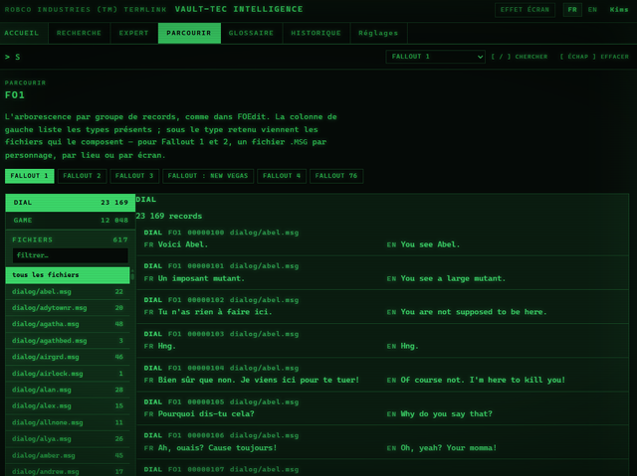Open dialog/alya.msg file

(68, 439)
